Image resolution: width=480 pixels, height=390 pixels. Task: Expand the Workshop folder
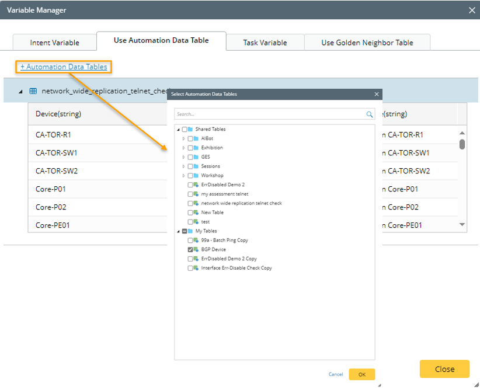[183, 176]
